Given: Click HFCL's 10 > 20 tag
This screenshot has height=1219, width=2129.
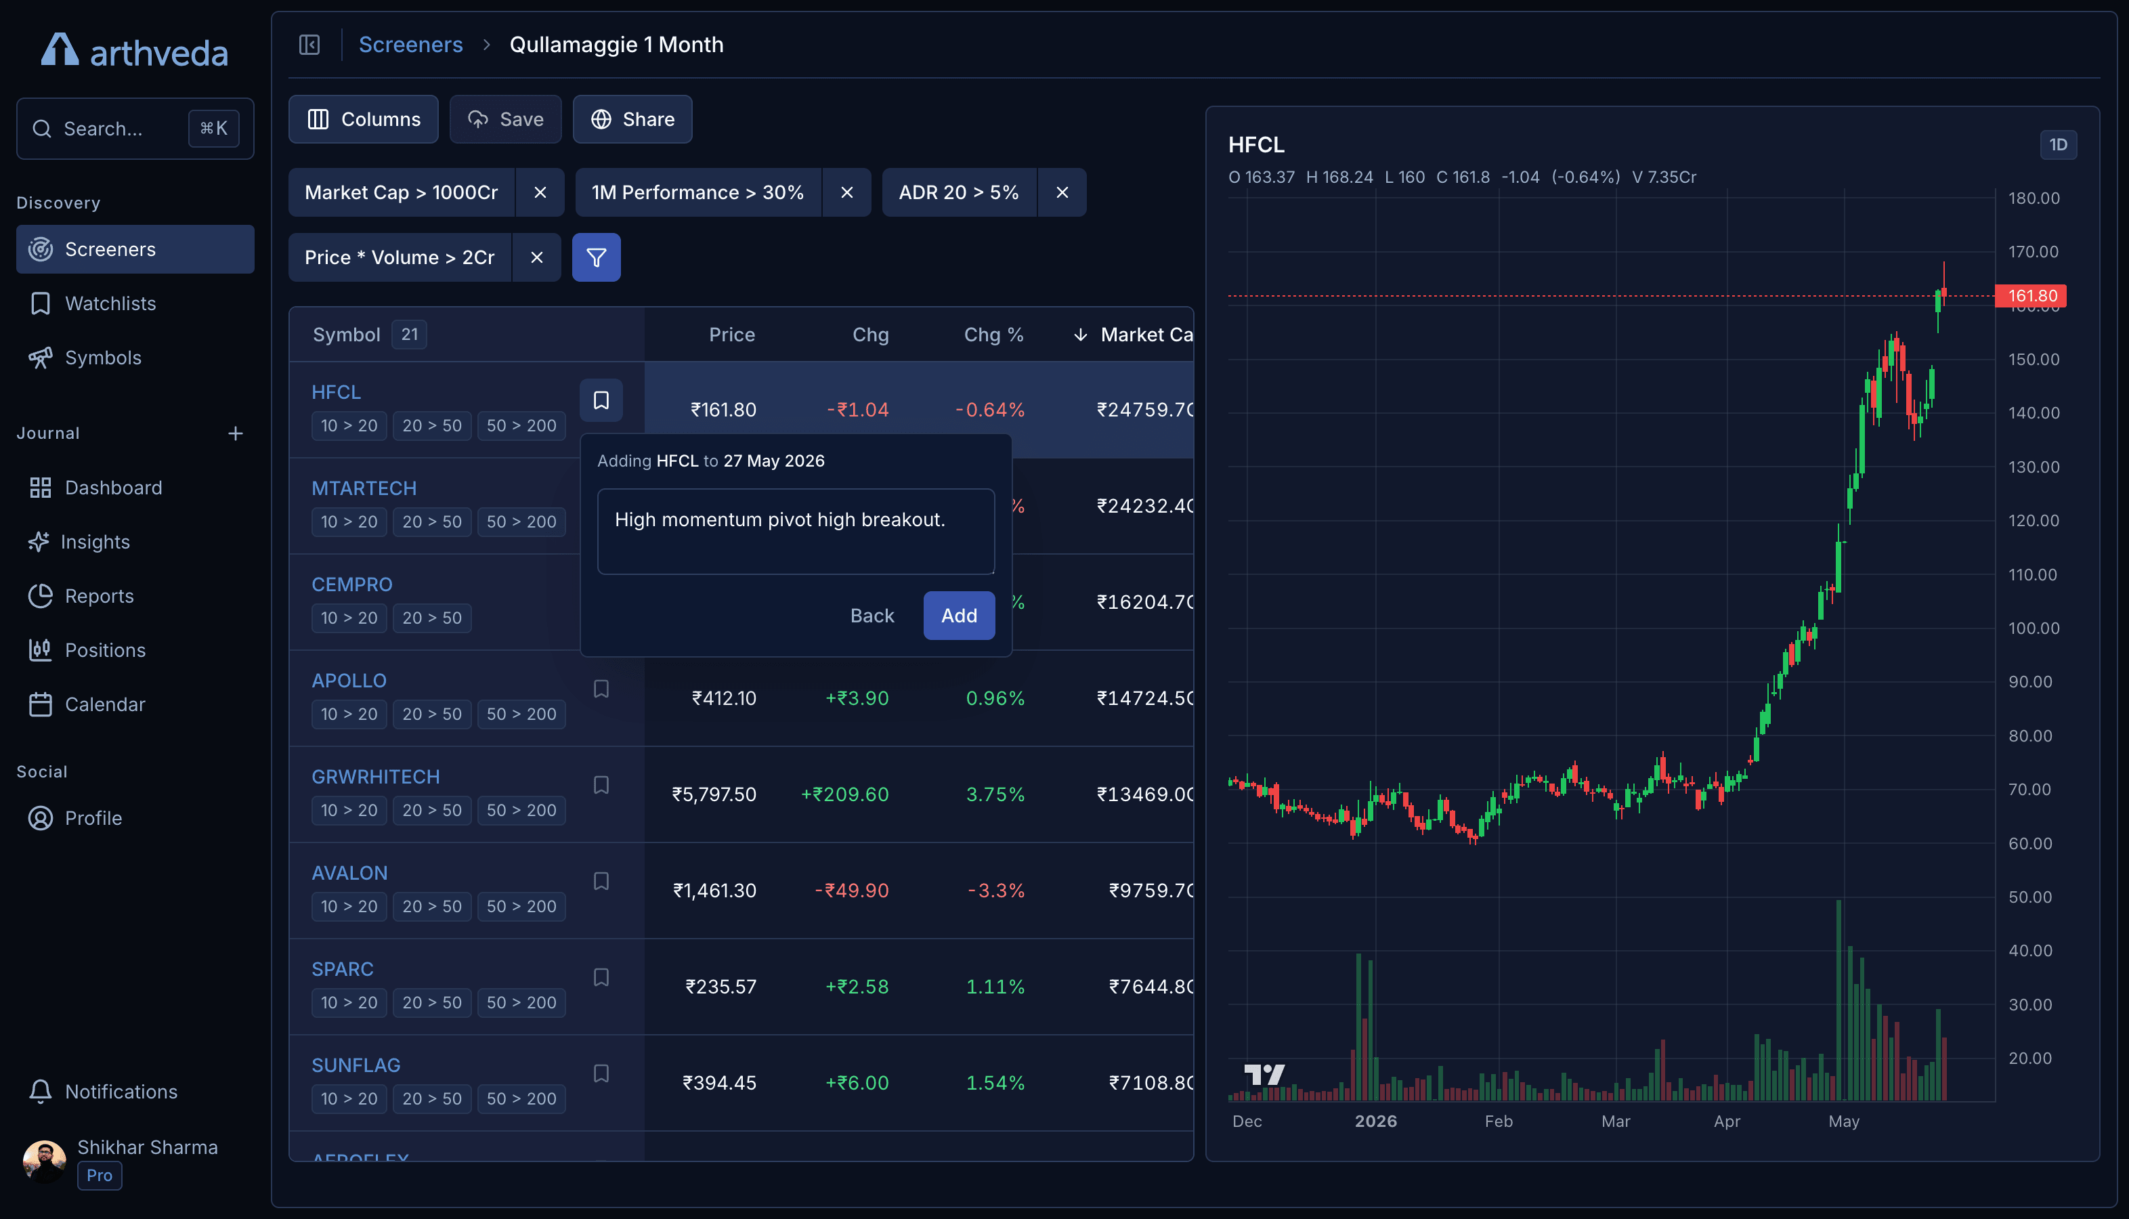Looking at the screenshot, I should point(349,425).
